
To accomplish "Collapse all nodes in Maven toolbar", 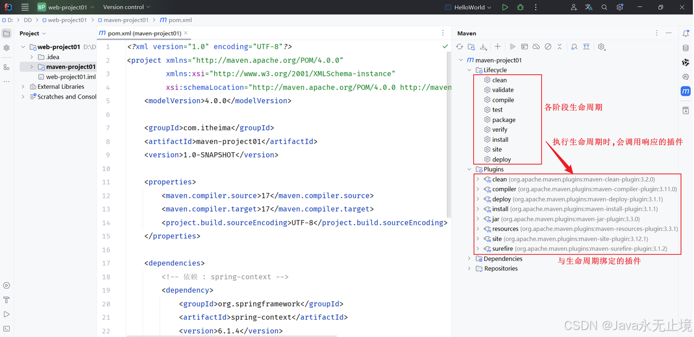I will (x=560, y=47).
